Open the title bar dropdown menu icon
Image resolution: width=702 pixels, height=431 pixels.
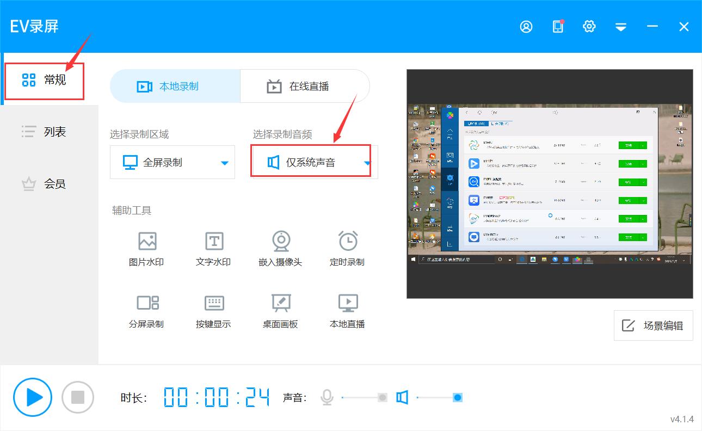pos(621,27)
